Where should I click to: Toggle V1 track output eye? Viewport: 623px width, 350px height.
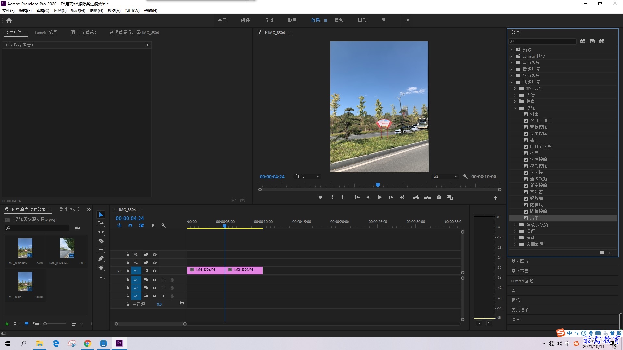(155, 271)
